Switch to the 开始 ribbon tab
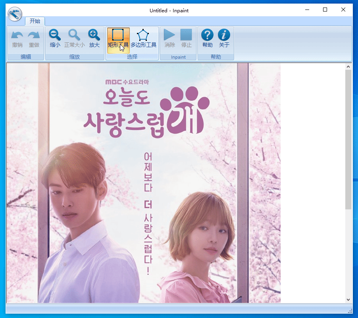The image size is (358, 318). 35,21
